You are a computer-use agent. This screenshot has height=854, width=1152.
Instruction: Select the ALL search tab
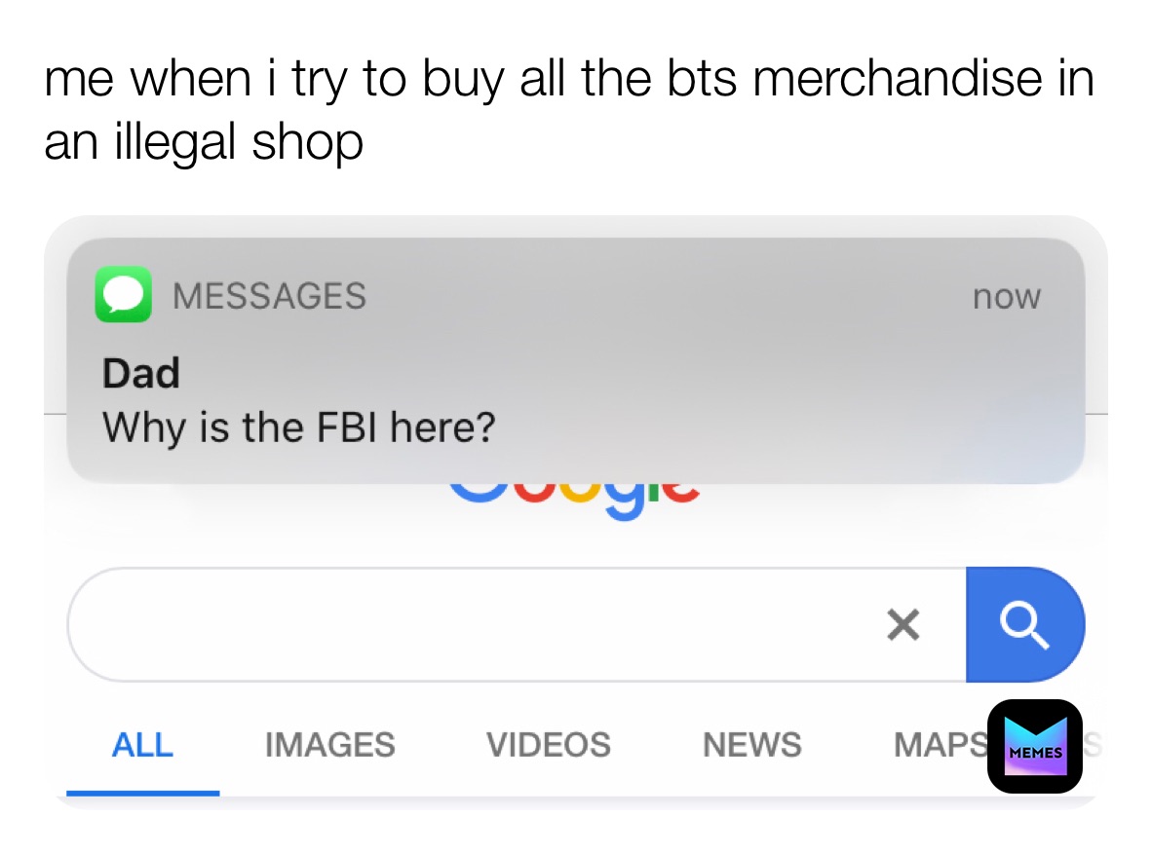142,745
